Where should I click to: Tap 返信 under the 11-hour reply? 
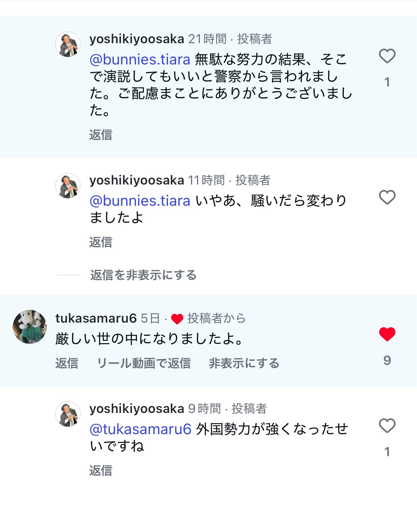pos(101,242)
